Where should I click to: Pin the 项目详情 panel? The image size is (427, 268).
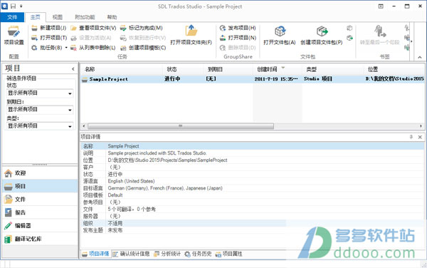click(411, 137)
